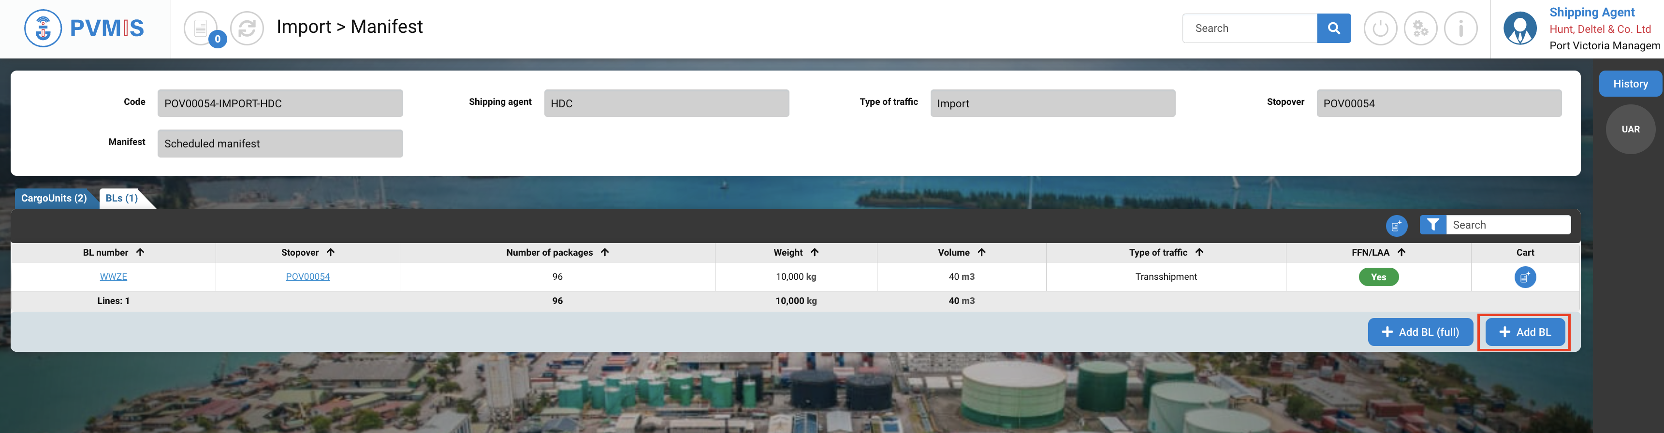This screenshot has height=433, width=1664.
Task: Click the add-to-cart icon in table toolbar
Action: pos(1396,225)
